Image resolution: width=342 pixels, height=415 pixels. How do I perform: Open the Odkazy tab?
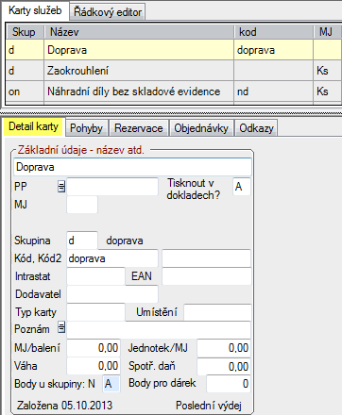[256, 128]
